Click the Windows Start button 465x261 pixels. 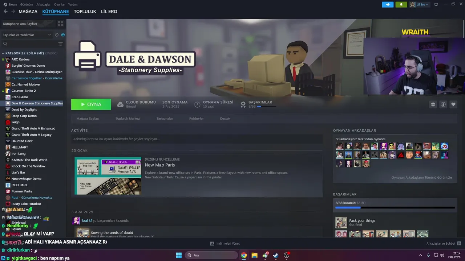179,255
